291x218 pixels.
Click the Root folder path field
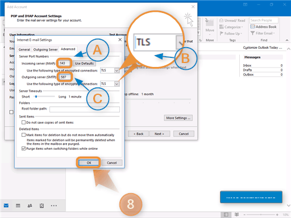tap(85, 109)
